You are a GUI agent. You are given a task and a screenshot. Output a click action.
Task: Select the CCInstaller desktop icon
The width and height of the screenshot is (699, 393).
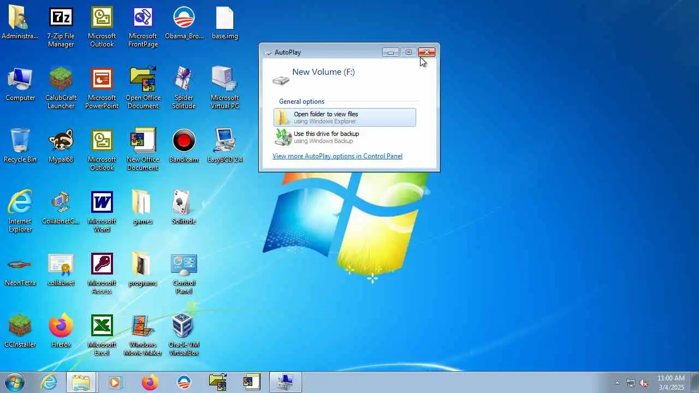point(20,331)
